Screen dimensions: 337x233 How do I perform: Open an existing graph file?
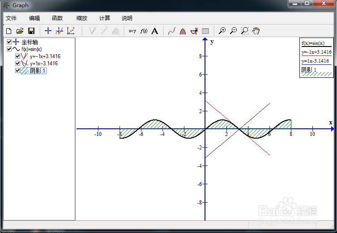[20, 31]
